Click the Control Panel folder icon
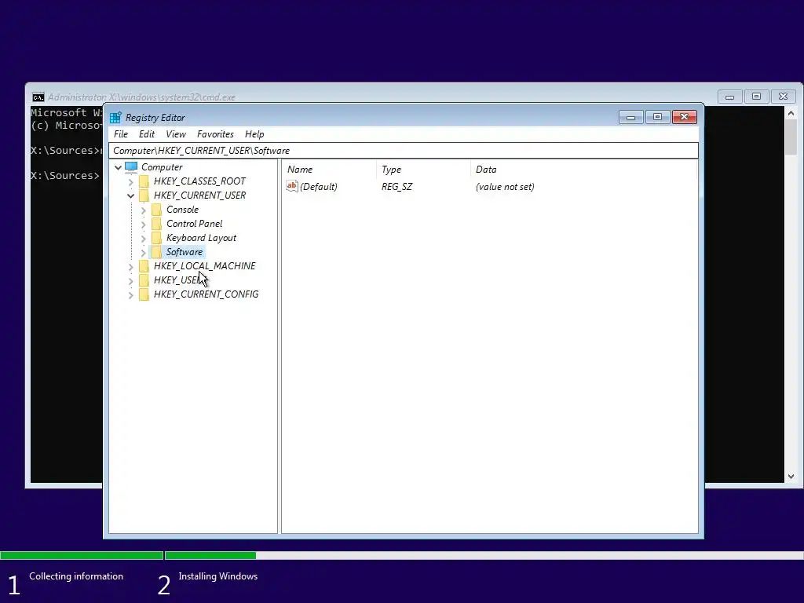 (x=156, y=224)
